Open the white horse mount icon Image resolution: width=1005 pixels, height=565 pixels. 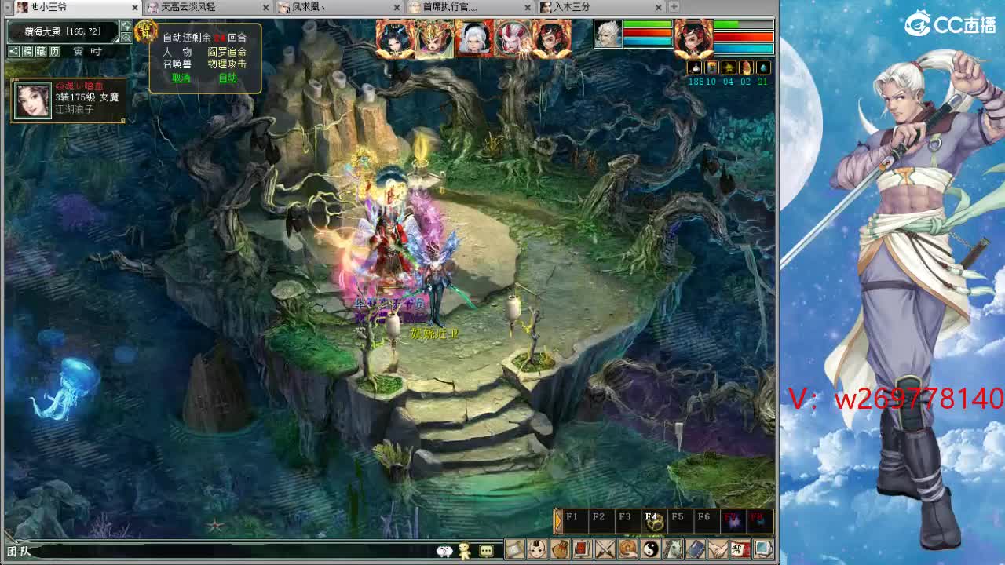[674, 549]
